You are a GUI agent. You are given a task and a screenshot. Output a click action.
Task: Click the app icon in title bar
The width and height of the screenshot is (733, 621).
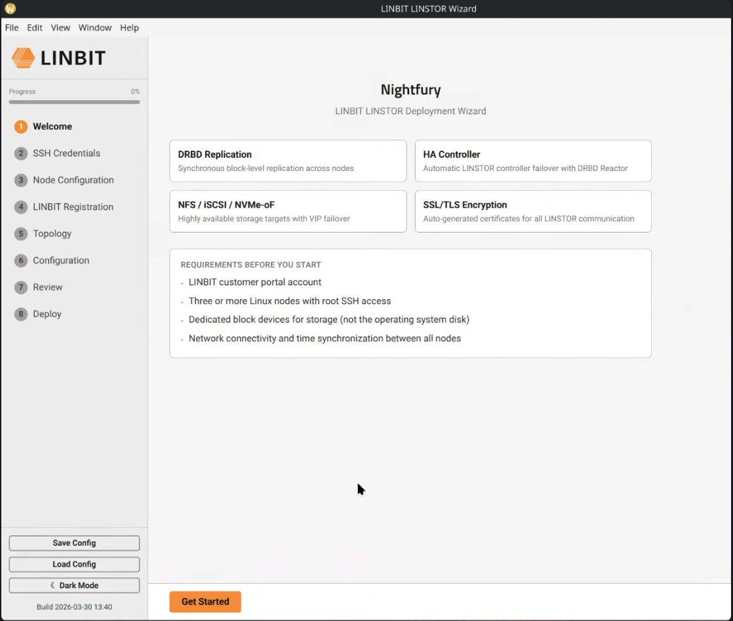(x=10, y=9)
